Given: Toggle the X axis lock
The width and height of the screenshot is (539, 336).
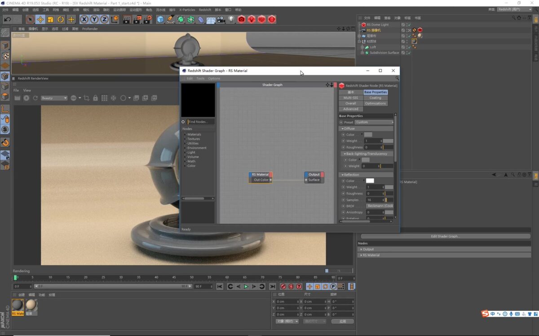Looking at the screenshot, I should pos(84,19).
